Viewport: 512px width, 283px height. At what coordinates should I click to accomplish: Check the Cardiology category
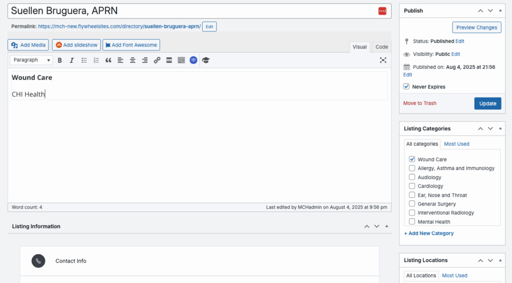[x=412, y=186]
